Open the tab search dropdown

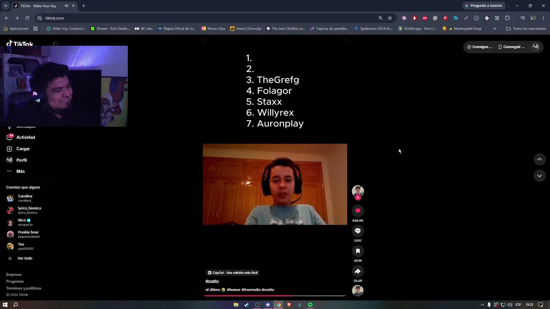[6, 6]
